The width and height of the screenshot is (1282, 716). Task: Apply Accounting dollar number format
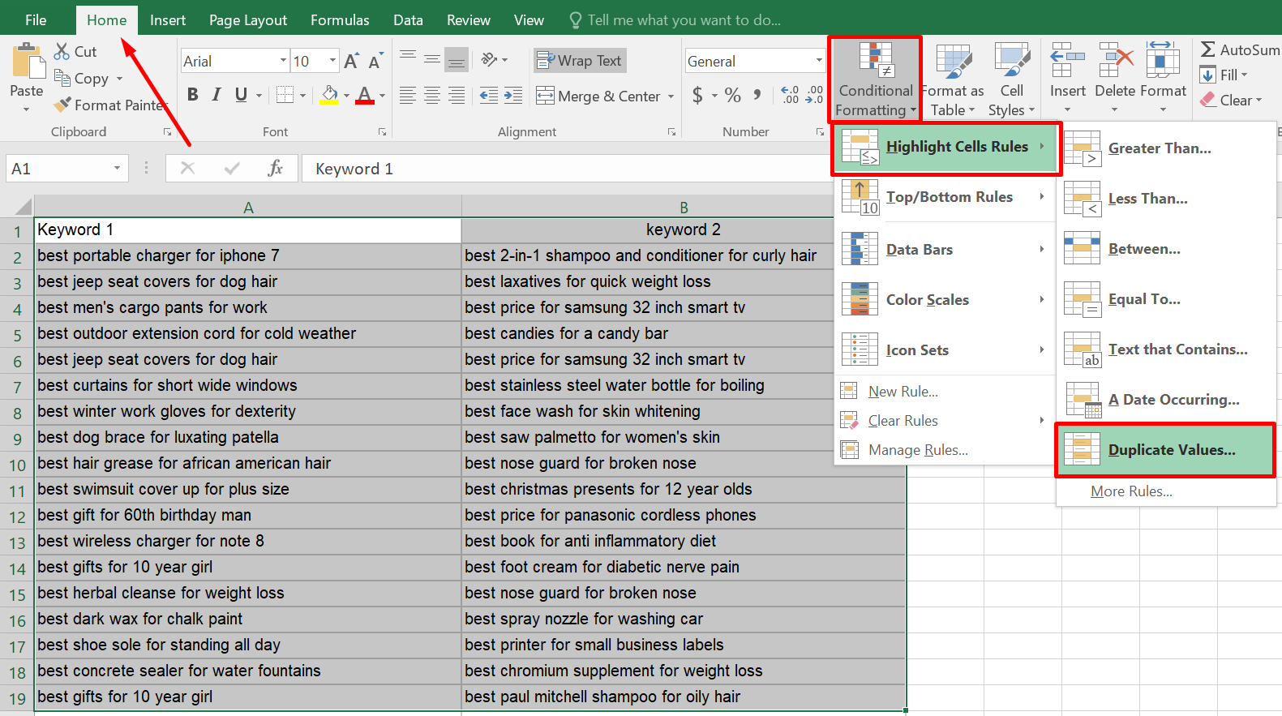[x=697, y=96]
